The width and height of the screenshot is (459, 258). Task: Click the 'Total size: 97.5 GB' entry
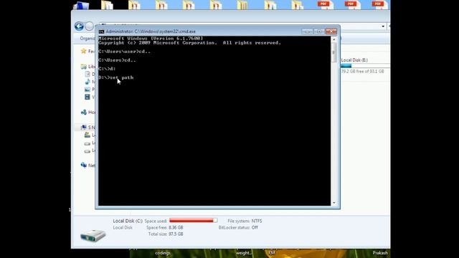tap(166, 234)
